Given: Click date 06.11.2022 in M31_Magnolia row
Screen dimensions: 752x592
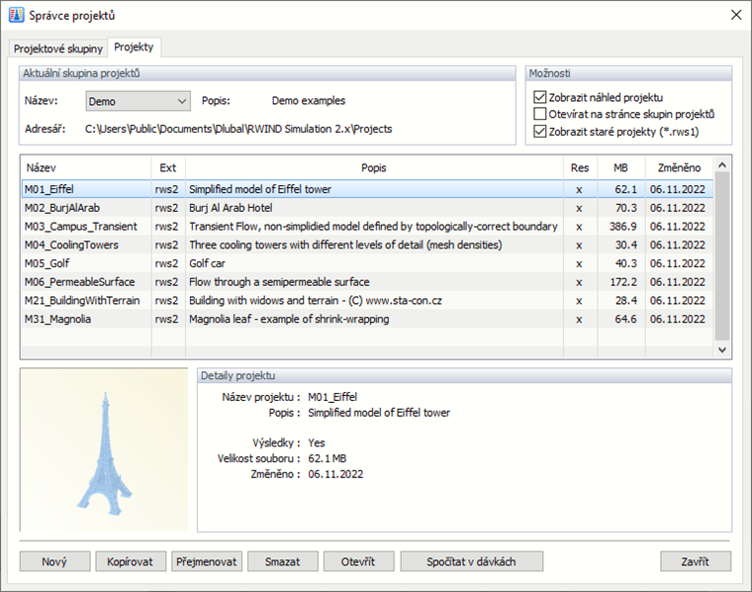Looking at the screenshot, I should tap(678, 319).
